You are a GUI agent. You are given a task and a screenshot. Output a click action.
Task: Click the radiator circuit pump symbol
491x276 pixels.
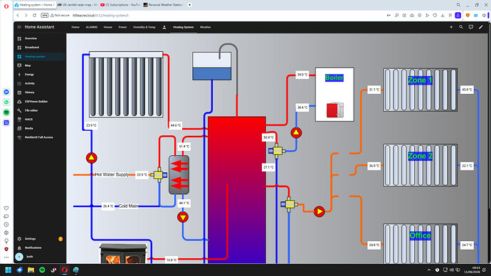[x=319, y=211]
